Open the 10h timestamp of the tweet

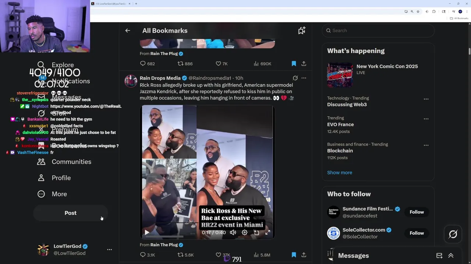(x=239, y=78)
